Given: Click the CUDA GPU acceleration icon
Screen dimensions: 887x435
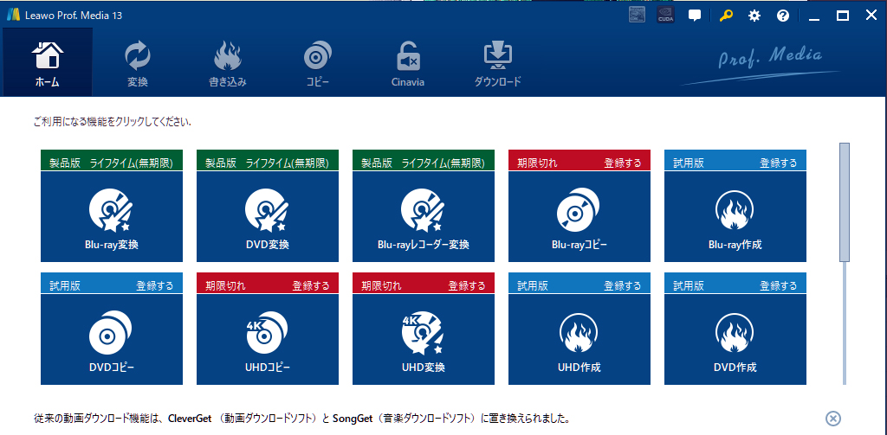Looking at the screenshot, I should pos(665,16).
